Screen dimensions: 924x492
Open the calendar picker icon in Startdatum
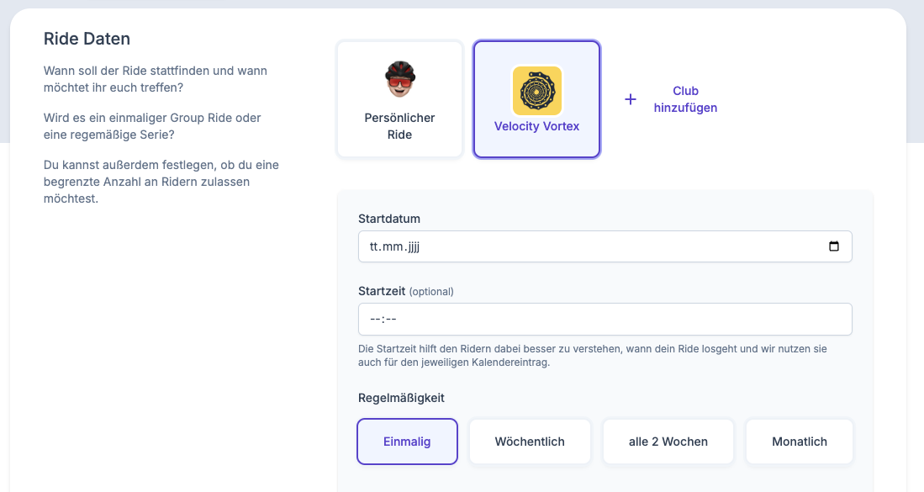click(834, 246)
